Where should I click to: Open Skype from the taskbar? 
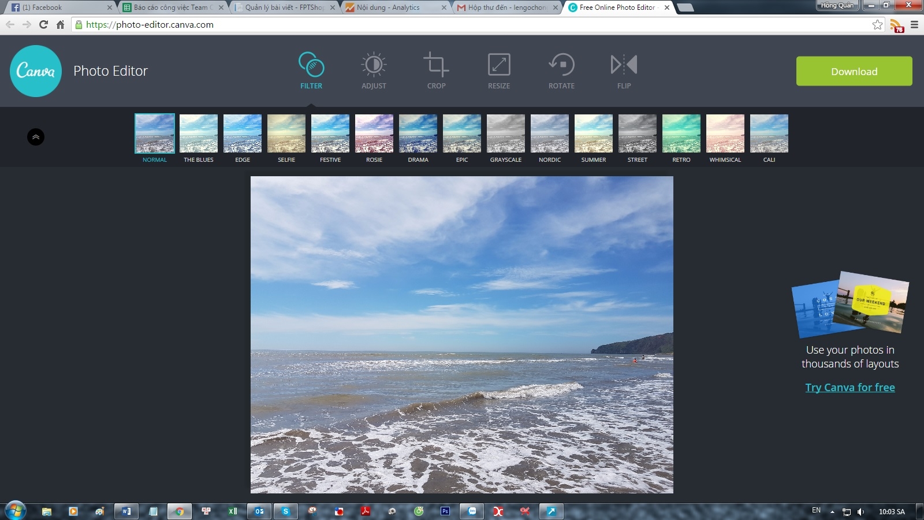(286, 511)
